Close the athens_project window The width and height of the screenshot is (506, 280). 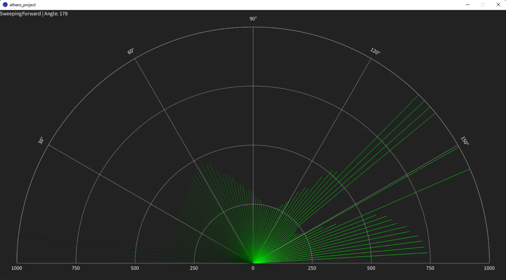[x=498, y=5]
